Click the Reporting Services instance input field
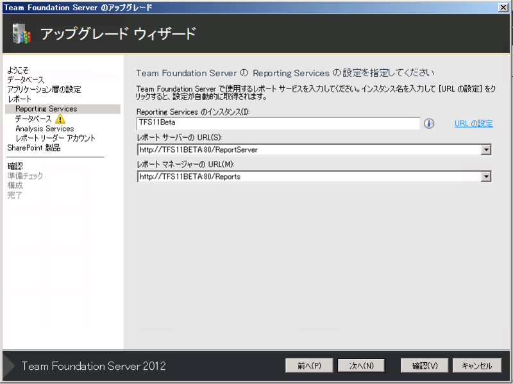Viewport: 513px width, 384px height. coord(278,123)
